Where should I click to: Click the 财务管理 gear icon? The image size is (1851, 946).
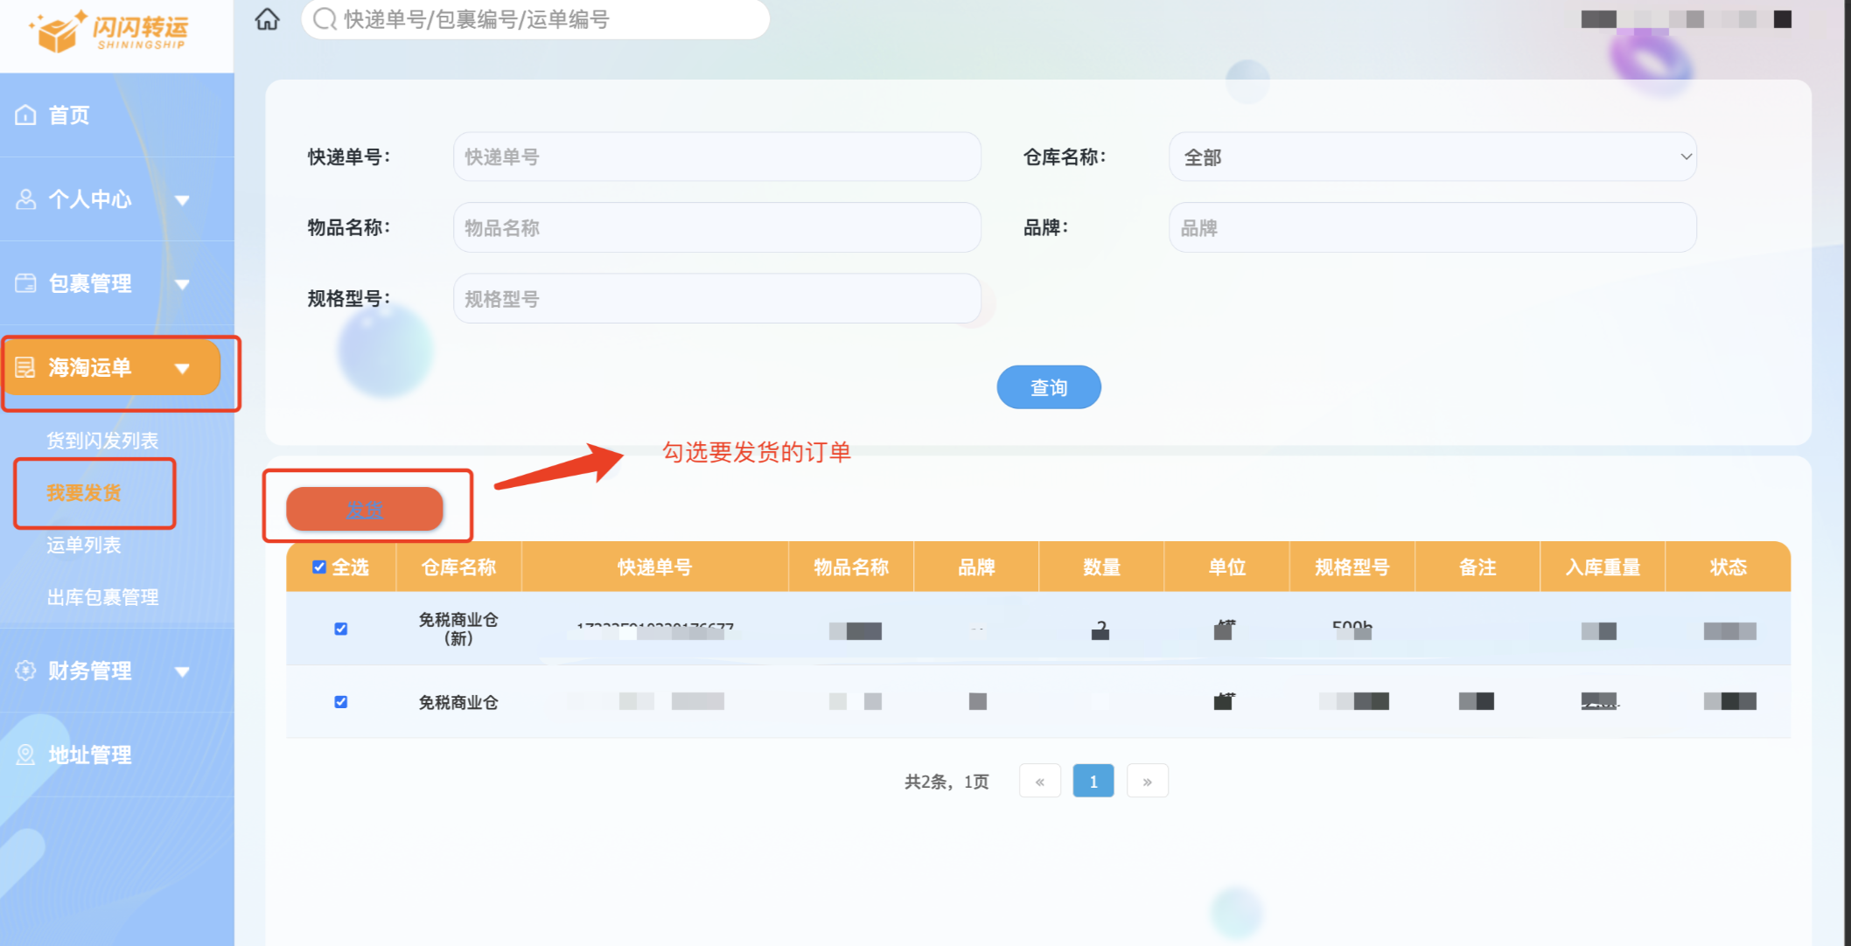(26, 671)
